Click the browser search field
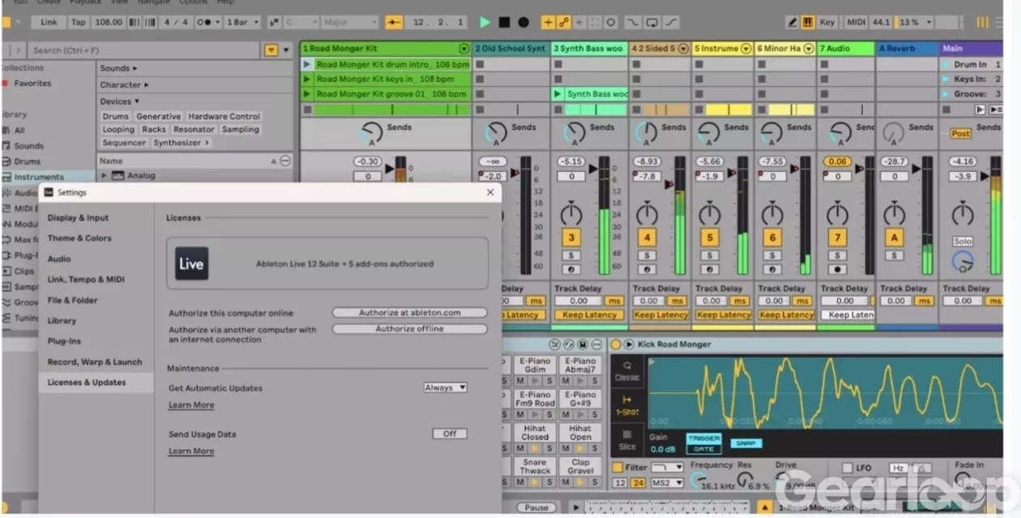Image resolution: width=1021 pixels, height=518 pixels. [x=146, y=50]
